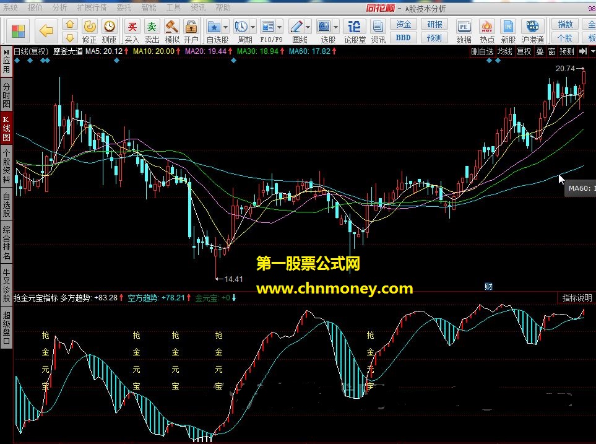The image size is (596, 444).
Task: Expand the 选股 dropdown arrow
Action: (x=335, y=27)
